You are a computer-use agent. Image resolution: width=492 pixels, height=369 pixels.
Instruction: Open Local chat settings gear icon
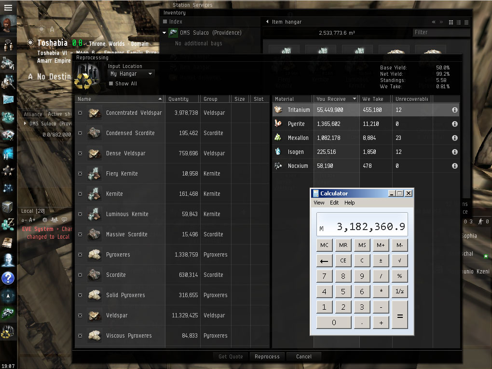point(45,220)
